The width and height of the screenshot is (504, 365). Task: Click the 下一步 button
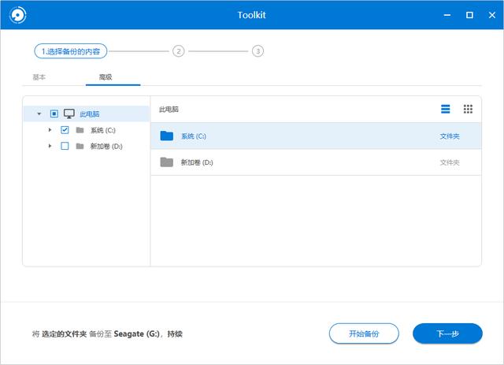[x=447, y=333]
